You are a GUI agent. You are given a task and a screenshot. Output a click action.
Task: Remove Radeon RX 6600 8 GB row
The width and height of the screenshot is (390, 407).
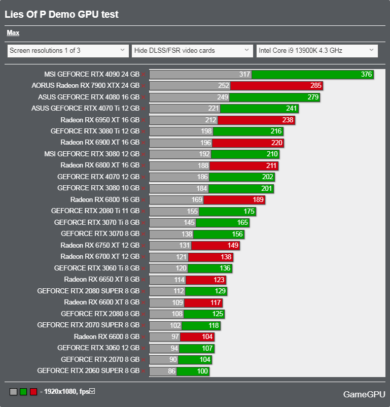click(143, 337)
